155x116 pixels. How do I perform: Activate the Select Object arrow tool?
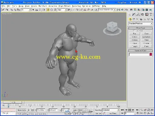33,10
